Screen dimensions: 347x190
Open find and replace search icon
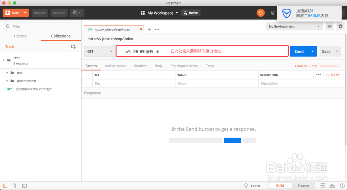(15, 186)
